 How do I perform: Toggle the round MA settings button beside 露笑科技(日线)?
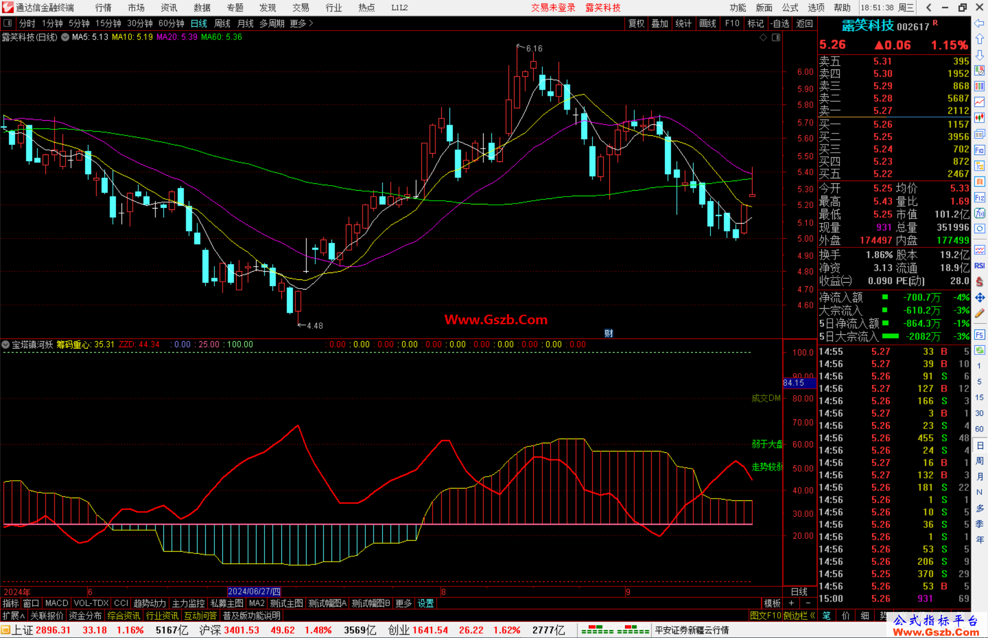pos(65,37)
